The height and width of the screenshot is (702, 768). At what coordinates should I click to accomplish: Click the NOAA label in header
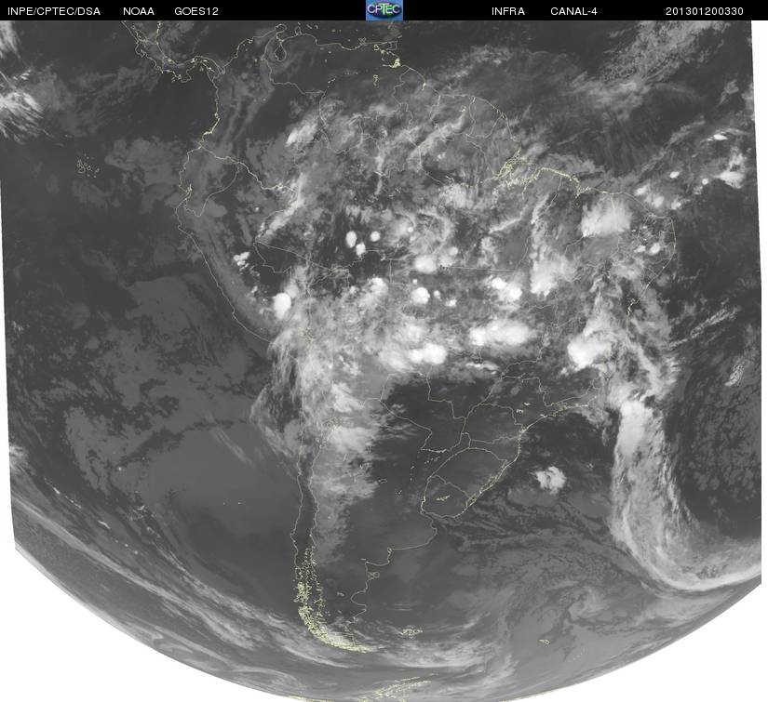(x=139, y=11)
